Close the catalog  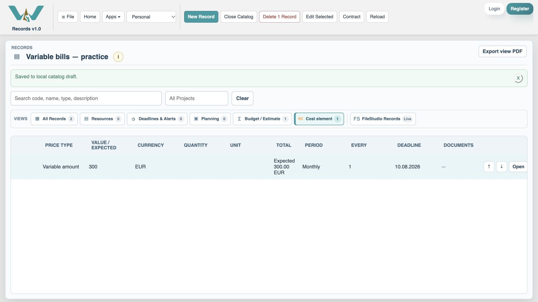coord(239,17)
